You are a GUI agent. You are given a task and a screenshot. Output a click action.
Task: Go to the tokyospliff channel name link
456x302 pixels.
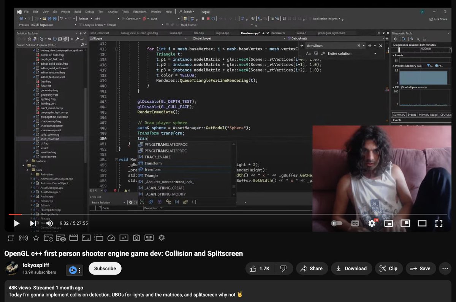click(x=36, y=265)
